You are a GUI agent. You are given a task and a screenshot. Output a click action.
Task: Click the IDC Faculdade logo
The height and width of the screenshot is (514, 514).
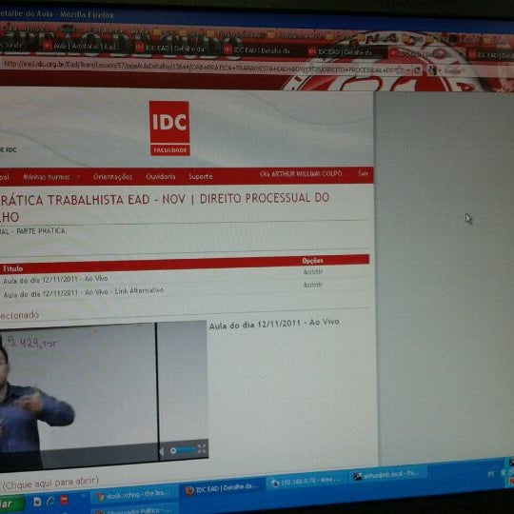pyautogui.click(x=169, y=128)
